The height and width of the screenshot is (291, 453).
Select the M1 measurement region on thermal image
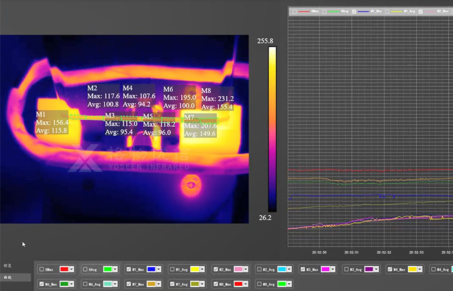pos(52,122)
